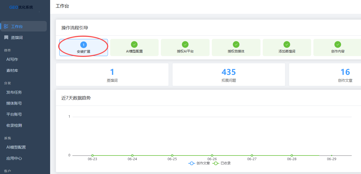Image resolution: width=361 pixels, height=174 pixels.
Task: Toggle the 已收录 legend series
Action: [221, 163]
